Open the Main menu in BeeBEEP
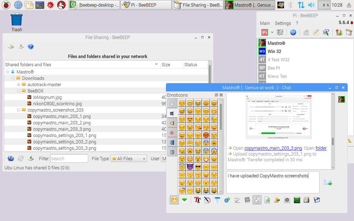Screen dimensions: 354x221 265,23
